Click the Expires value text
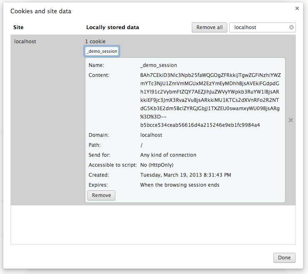Screen dimensions: 308x274 [x=179, y=185]
